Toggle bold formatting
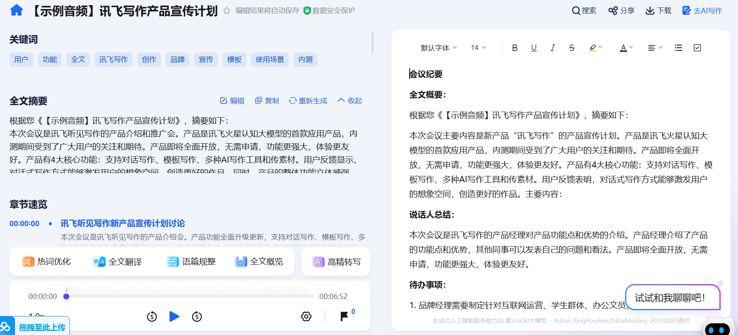 [x=515, y=48]
